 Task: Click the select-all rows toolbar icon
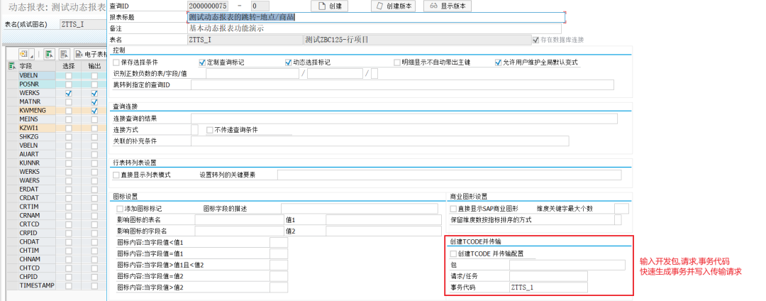click(x=48, y=54)
